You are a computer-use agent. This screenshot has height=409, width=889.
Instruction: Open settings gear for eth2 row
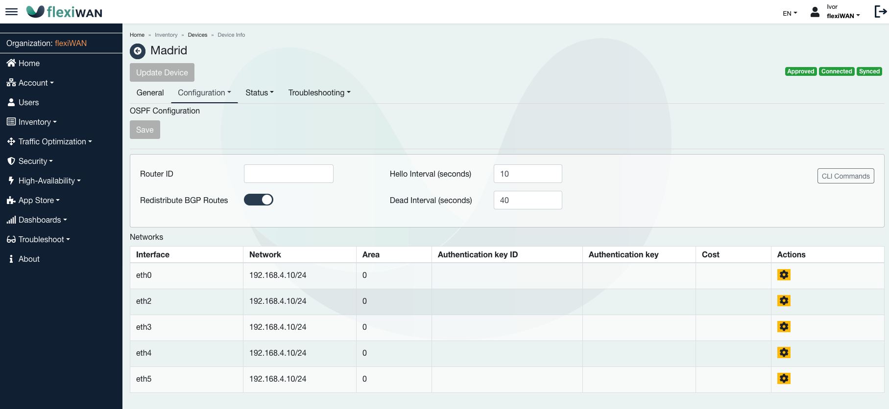coord(784,301)
